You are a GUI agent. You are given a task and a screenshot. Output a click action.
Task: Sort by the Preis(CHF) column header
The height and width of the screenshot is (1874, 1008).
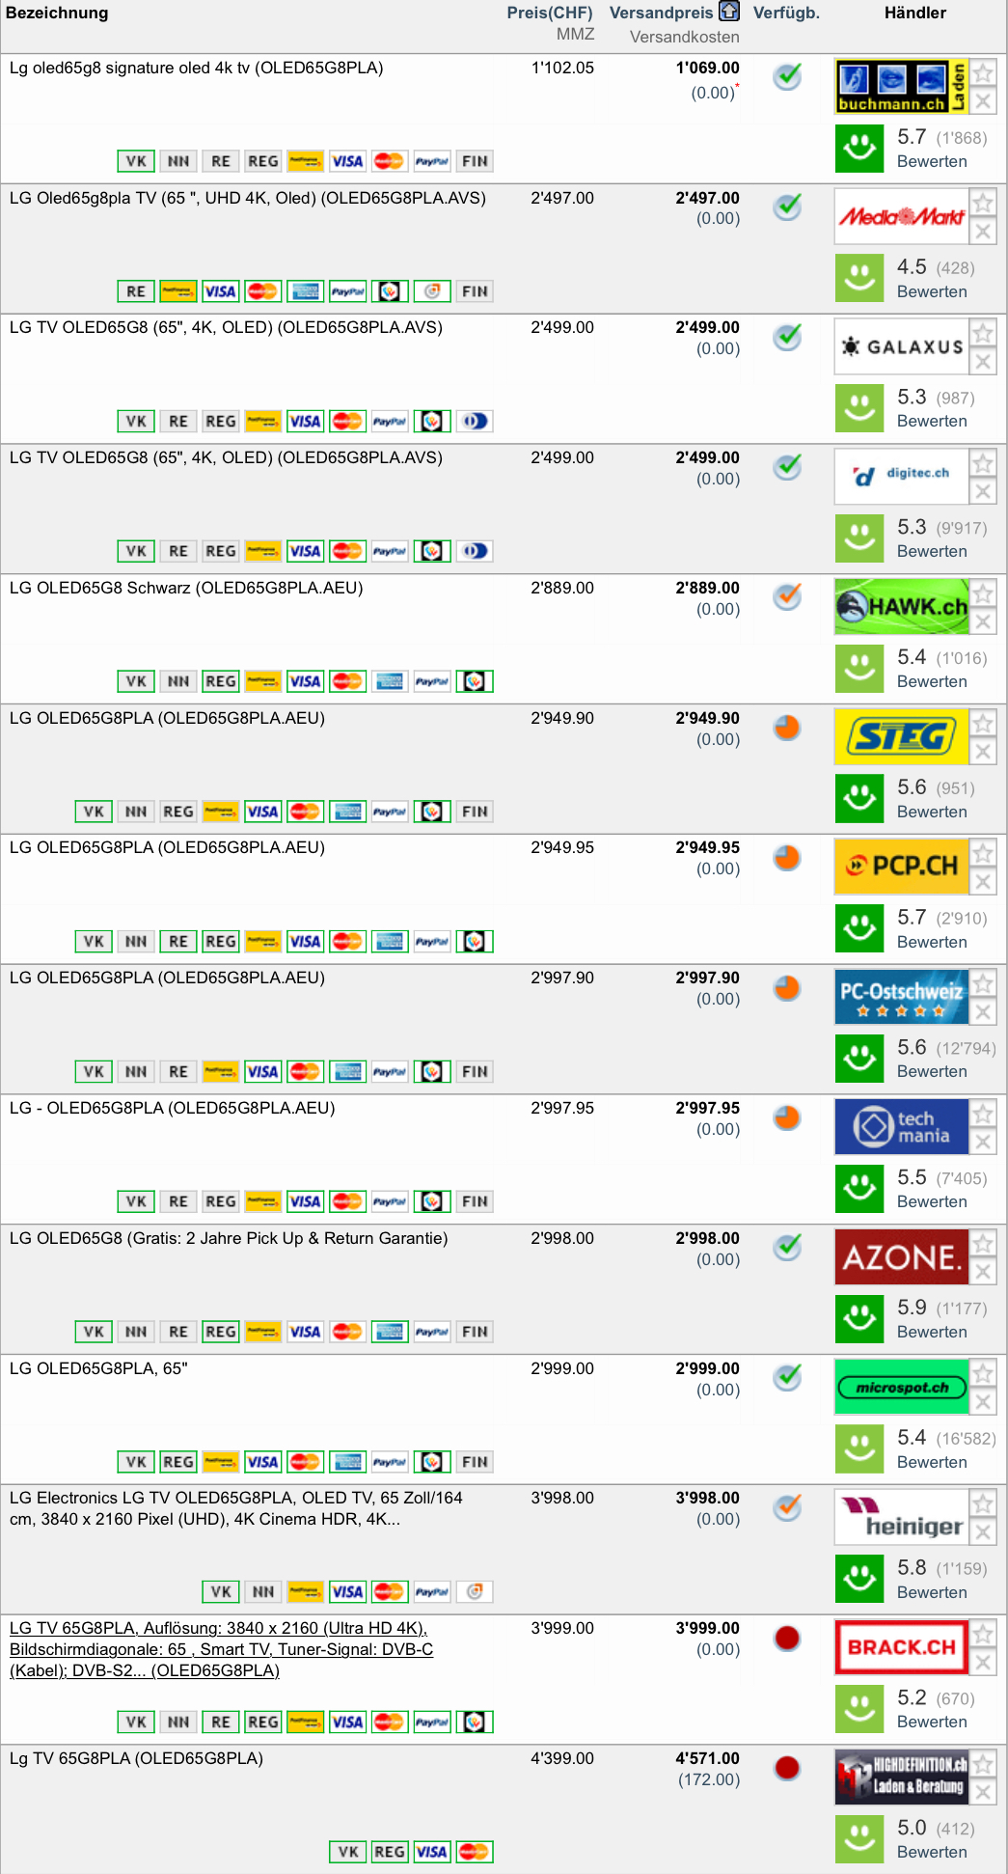tap(549, 13)
